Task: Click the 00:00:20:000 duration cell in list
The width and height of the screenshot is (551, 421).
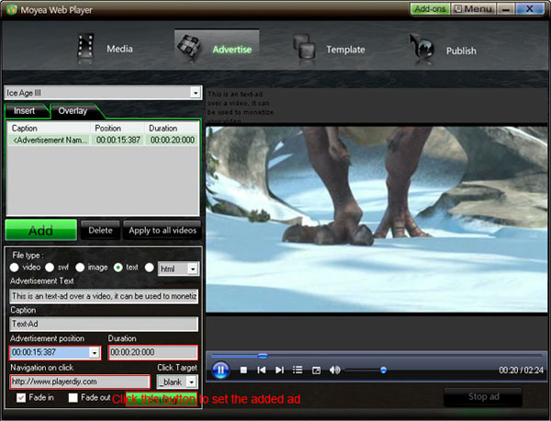Action: pos(173,140)
